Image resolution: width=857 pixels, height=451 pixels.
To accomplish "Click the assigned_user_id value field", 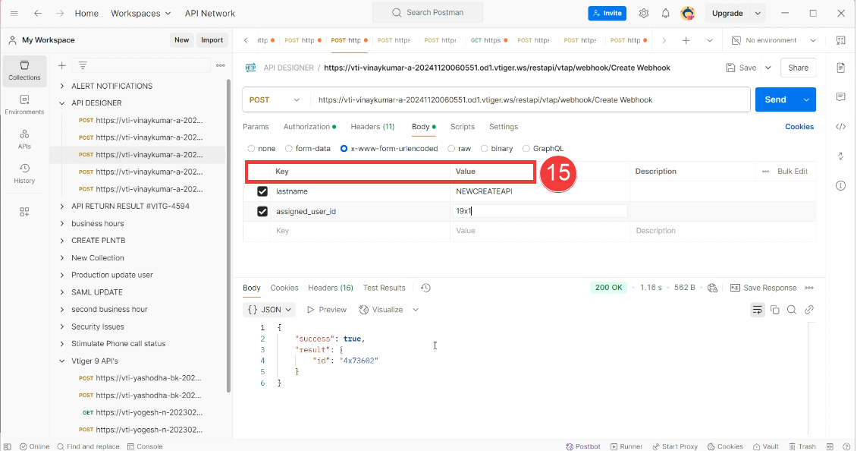I will click(x=539, y=211).
